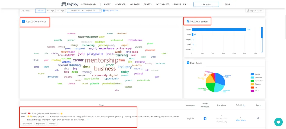Select the 90 Days time range
This screenshot has width=286, height=129.
[x=60, y=11]
